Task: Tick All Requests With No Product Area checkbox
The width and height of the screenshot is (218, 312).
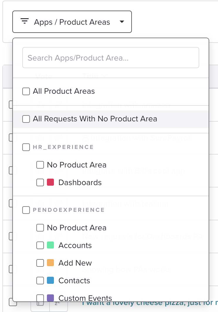Action: click(26, 119)
